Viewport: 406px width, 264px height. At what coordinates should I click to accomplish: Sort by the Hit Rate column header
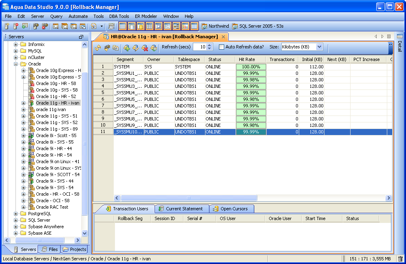tap(251, 59)
